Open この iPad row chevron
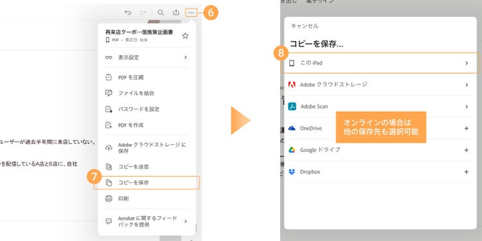The height and width of the screenshot is (241, 482). coord(467,63)
